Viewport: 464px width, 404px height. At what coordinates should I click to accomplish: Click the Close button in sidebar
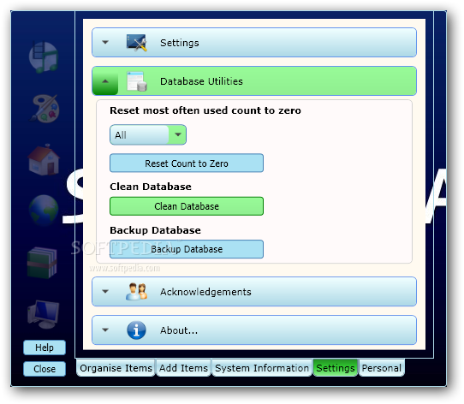45,369
